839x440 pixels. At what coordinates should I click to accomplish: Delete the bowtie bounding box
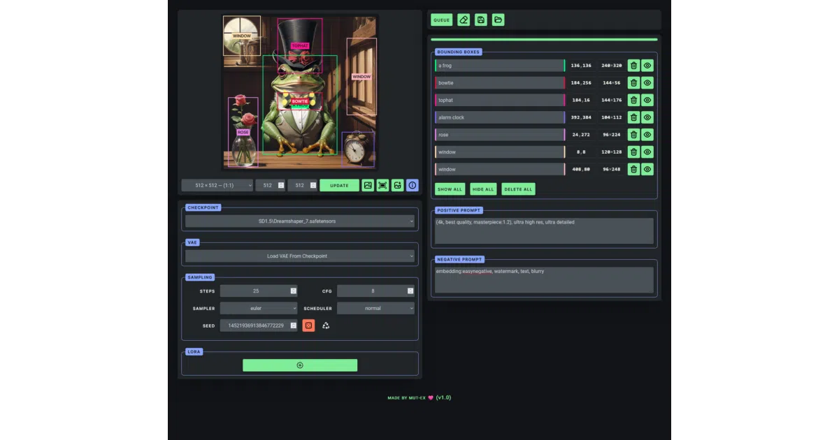(x=633, y=82)
